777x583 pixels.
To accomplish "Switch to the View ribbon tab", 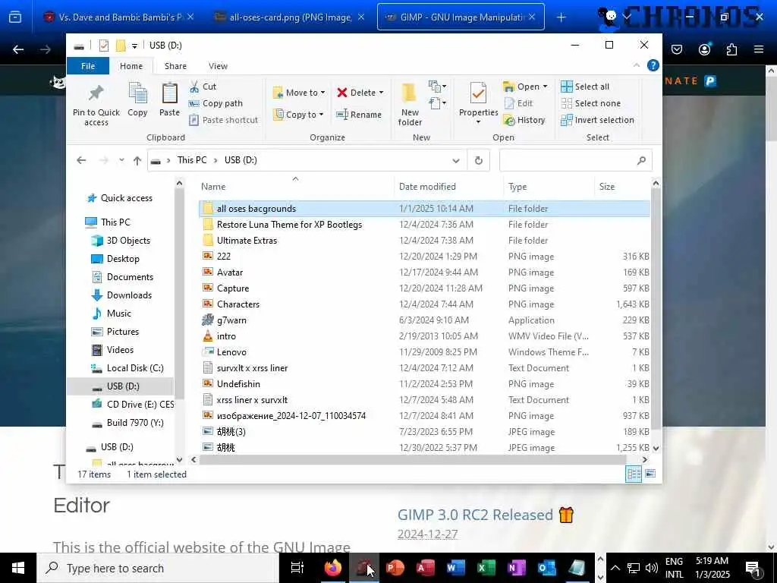I will pyautogui.click(x=218, y=66).
